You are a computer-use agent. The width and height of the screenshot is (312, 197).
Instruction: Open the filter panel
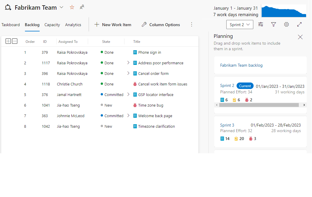[x=274, y=25]
